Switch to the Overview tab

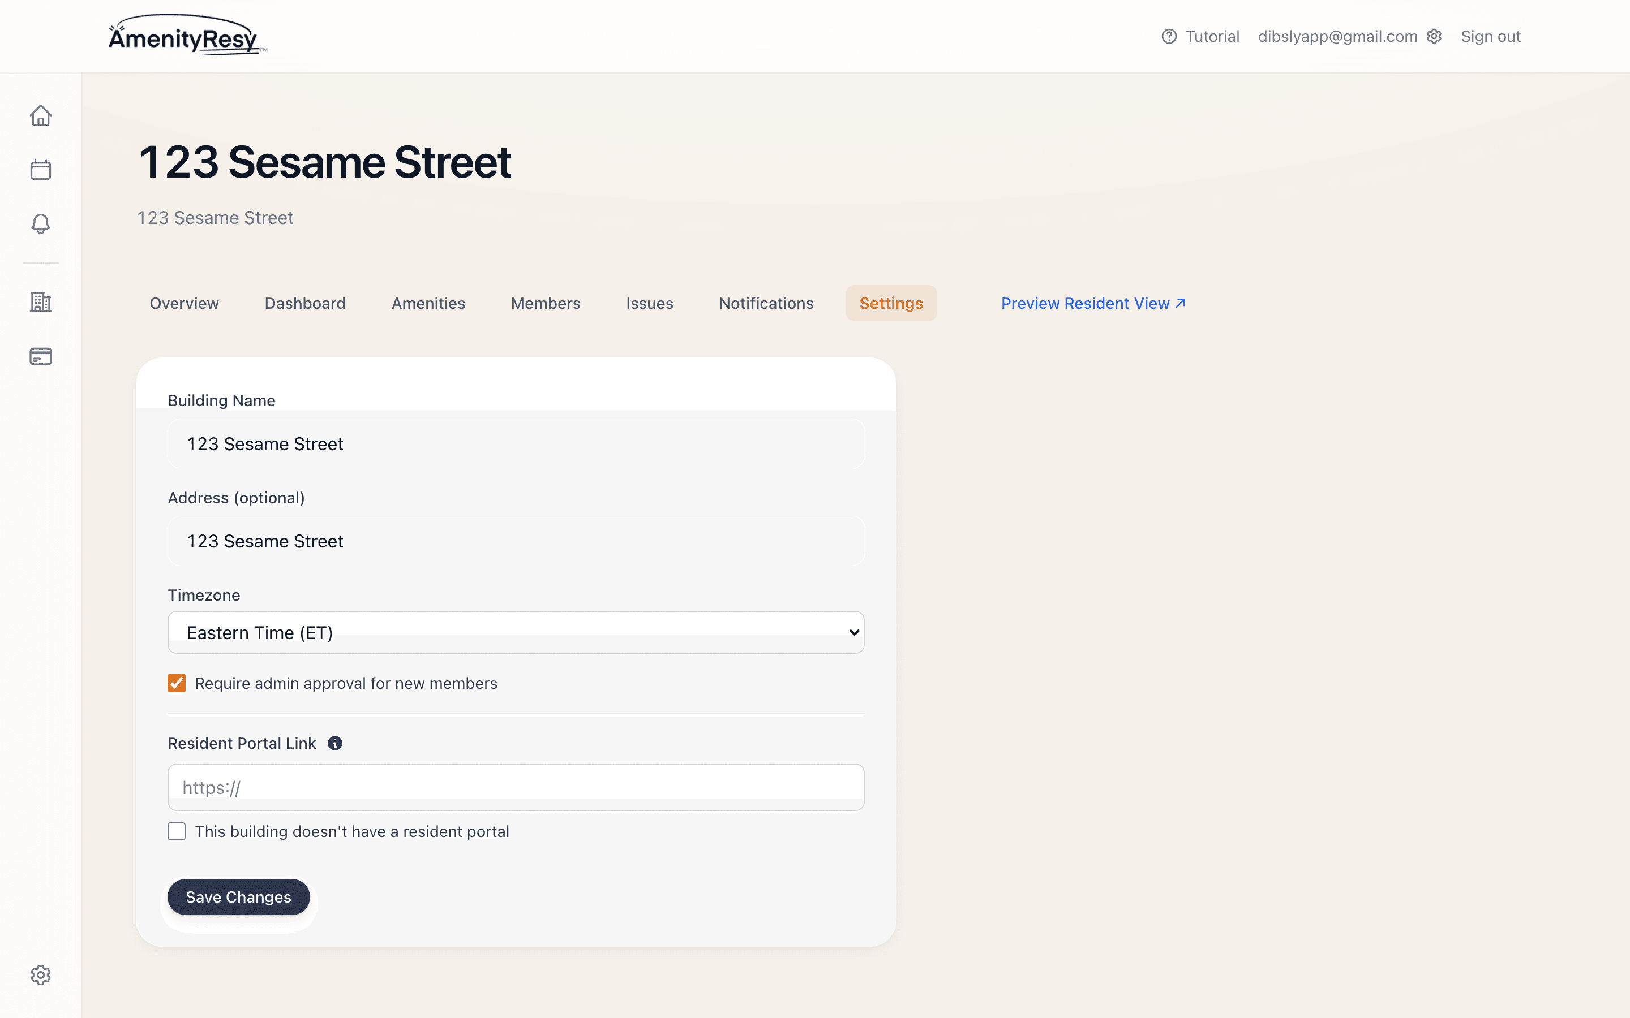click(184, 303)
